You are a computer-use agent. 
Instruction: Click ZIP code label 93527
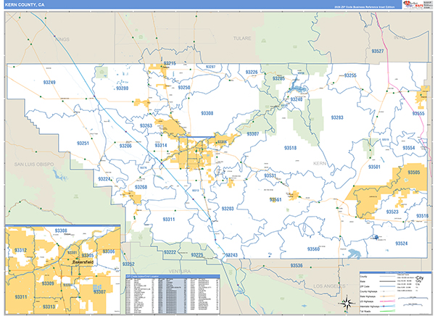(x=378, y=51)
